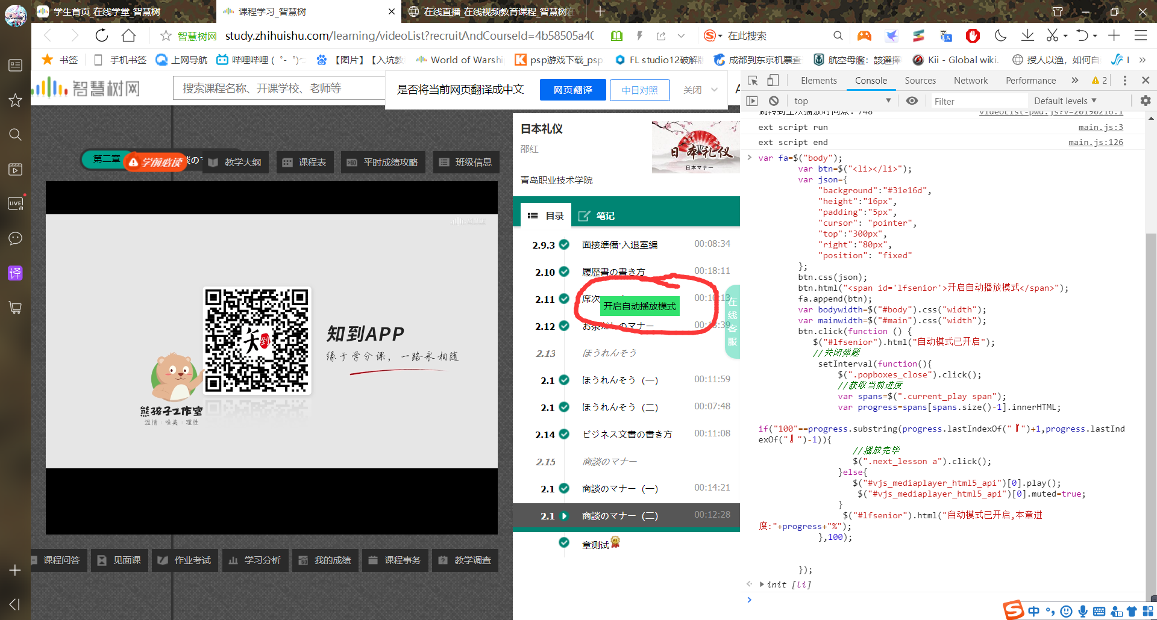Open the sidebar LIVE icon

pyautogui.click(x=15, y=203)
